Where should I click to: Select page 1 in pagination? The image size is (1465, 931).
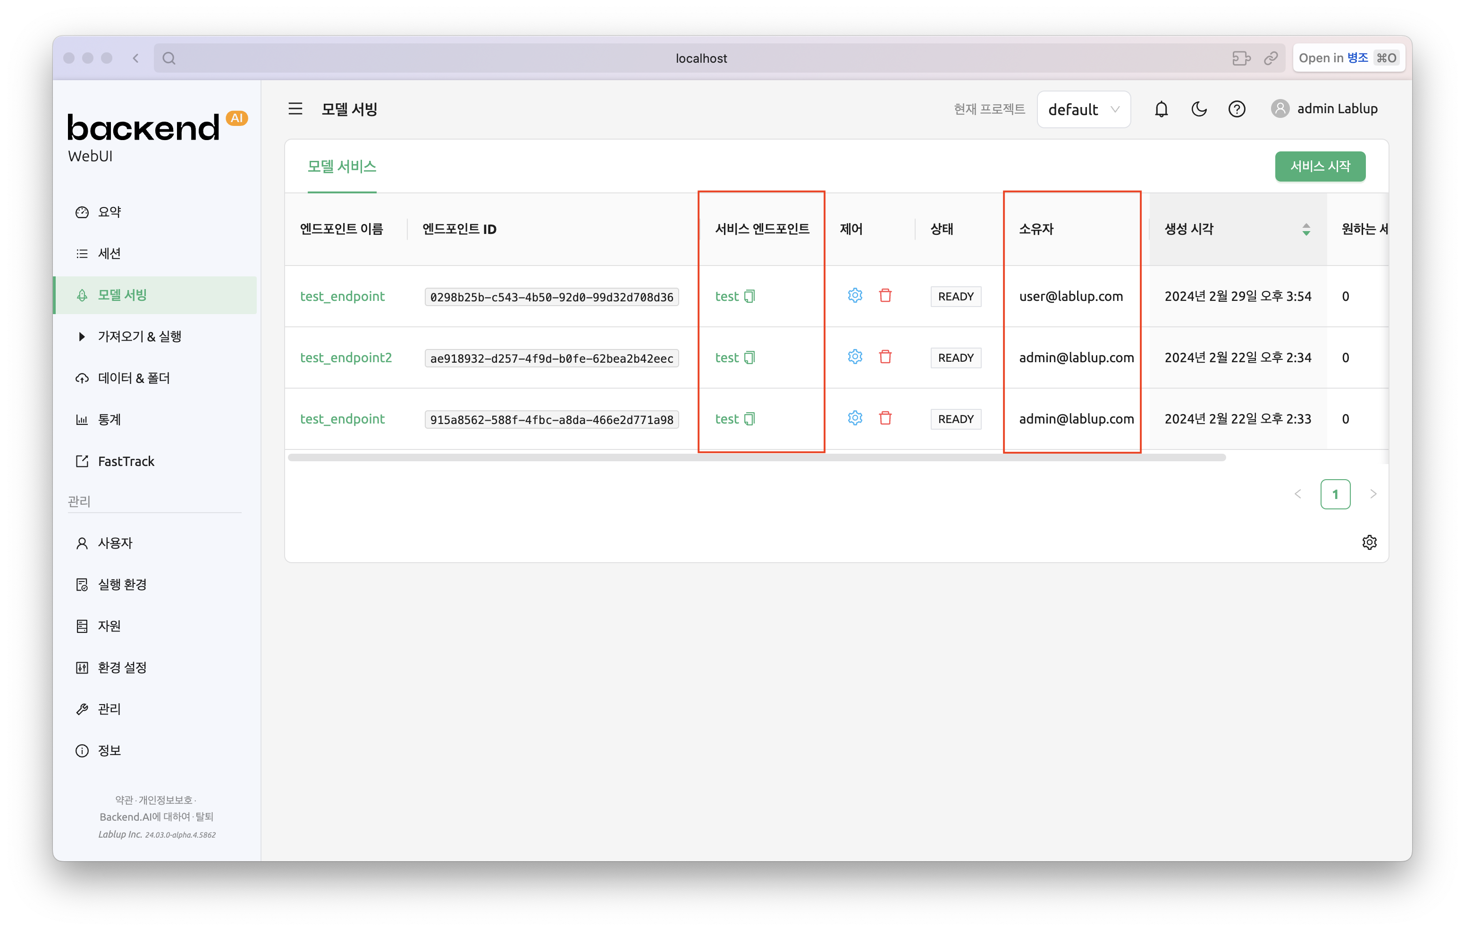point(1335,494)
